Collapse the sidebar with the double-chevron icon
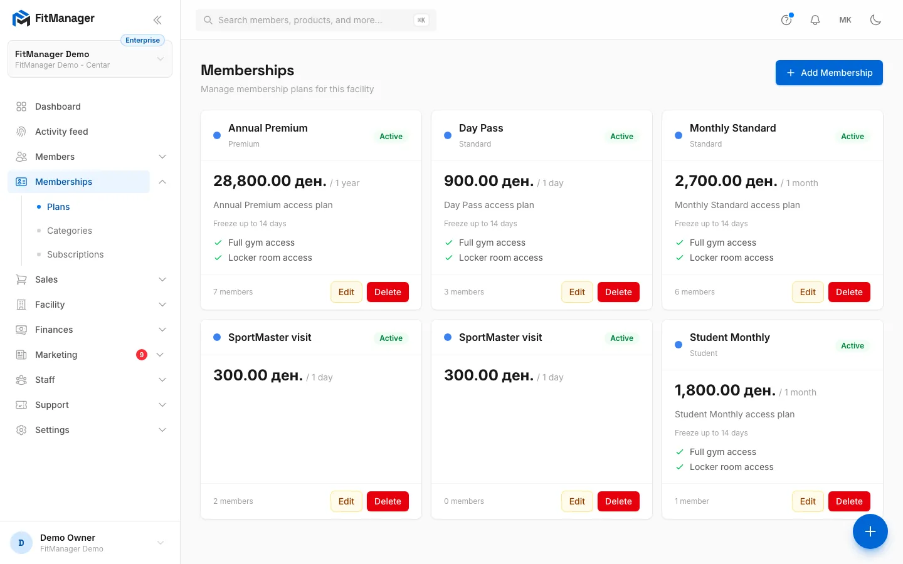The width and height of the screenshot is (903, 564). click(x=157, y=20)
